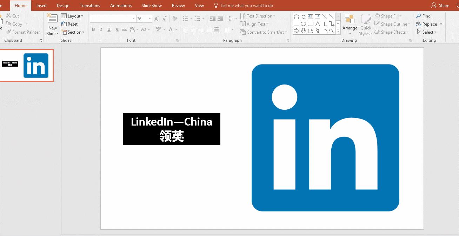Open the Change Case Aa dropdown
Image resolution: width=459 pixels, height=236 pixels.
click(x=145, y=29)
